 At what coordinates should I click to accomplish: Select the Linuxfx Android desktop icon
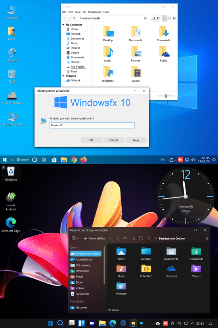pos(11,201)
